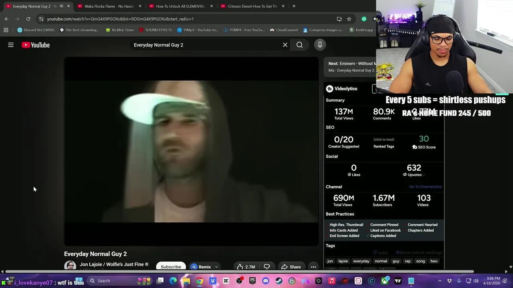Expand the Remix button dropdown arrow
The width and height of the screenshot is (513, 288).
point(216,267)
